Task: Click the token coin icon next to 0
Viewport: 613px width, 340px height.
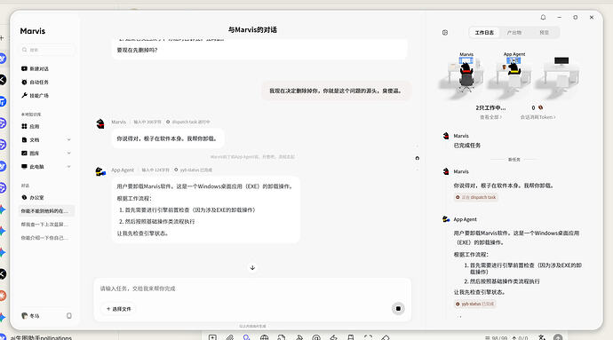Action: click(x=541, y=107)
